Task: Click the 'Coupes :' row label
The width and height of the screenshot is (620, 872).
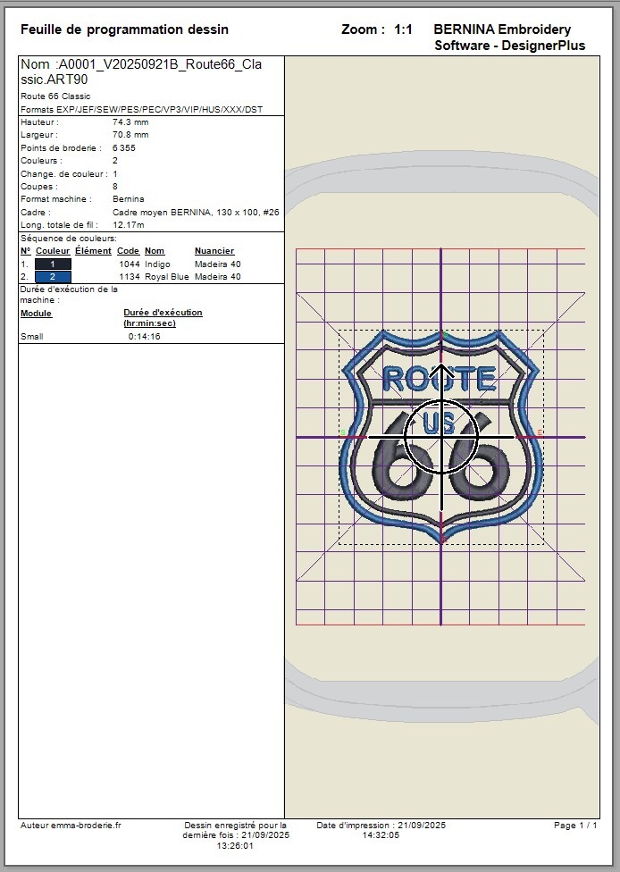Action: (x=39, y=187)
